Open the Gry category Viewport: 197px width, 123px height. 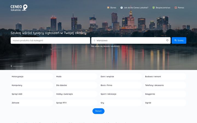(x=121, y=103)
